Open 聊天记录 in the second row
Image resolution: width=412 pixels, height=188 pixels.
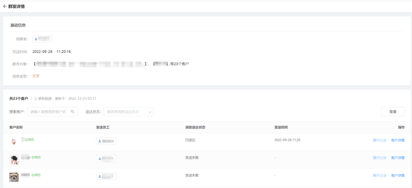(x=379, y=158)
